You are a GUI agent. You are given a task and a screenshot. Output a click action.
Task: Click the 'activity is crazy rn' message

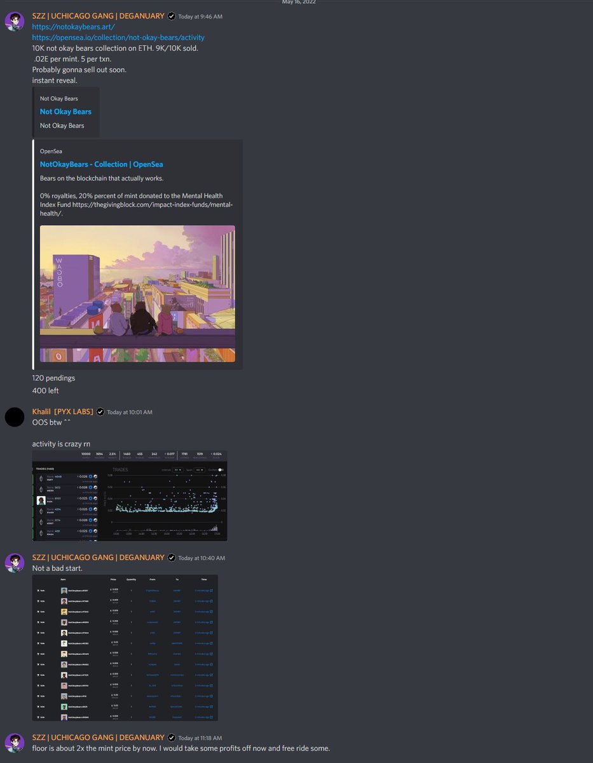62,444
